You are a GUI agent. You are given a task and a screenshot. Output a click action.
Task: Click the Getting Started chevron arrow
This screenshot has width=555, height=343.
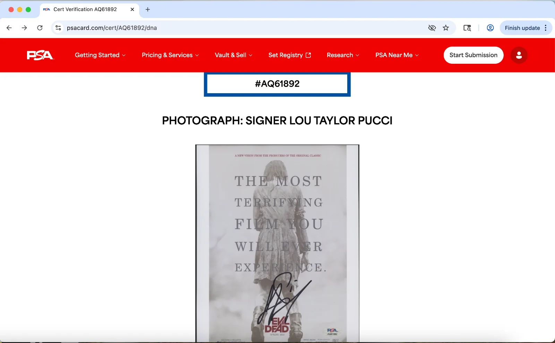(124, 55)
